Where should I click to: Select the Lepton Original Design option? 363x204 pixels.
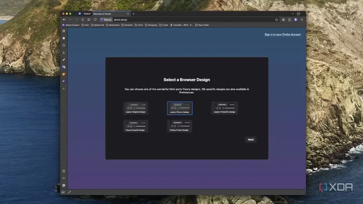click(136, 108)
